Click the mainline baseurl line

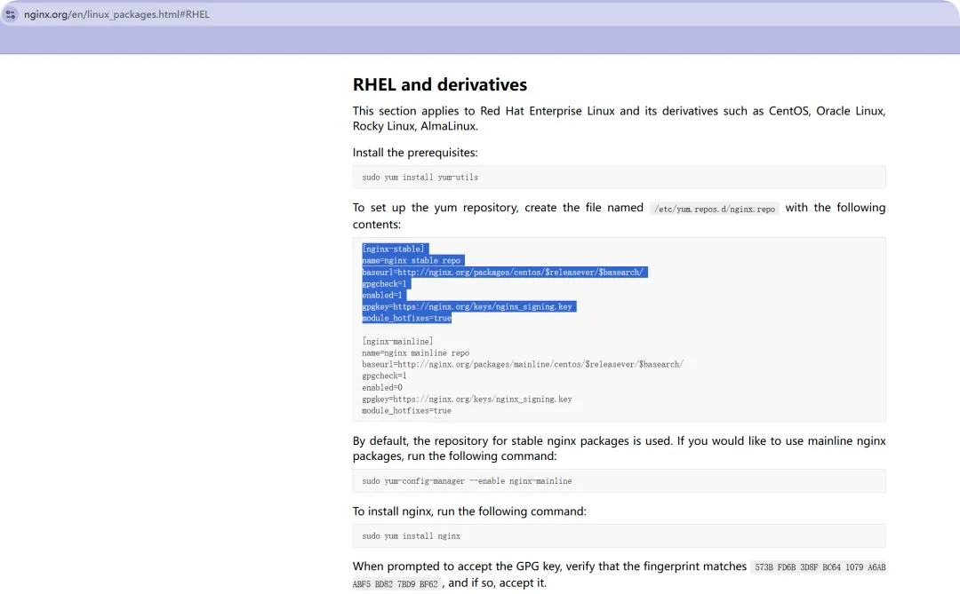point(523,365)
